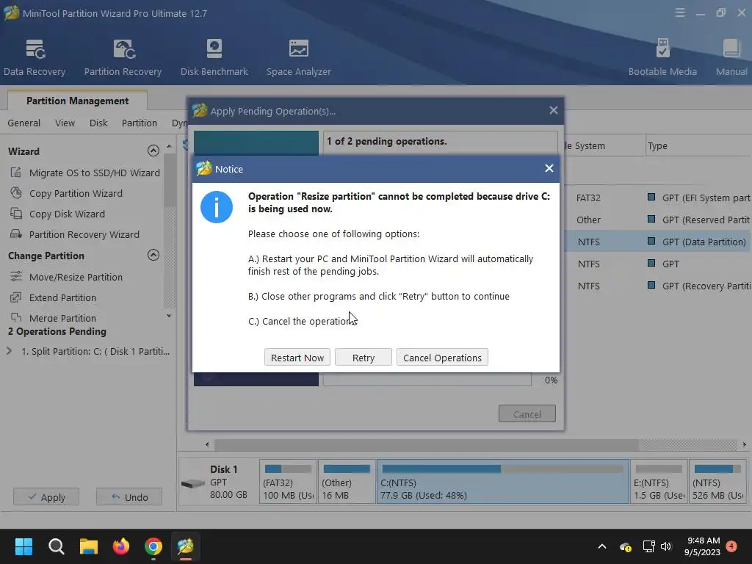The image size is (752, 564).
Task: Collapse the Wizard section
Action: [x=153, y=151]
